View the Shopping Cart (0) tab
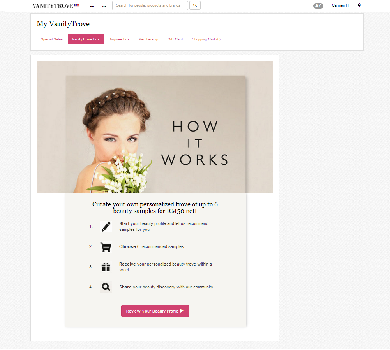 tap(206, 39)
